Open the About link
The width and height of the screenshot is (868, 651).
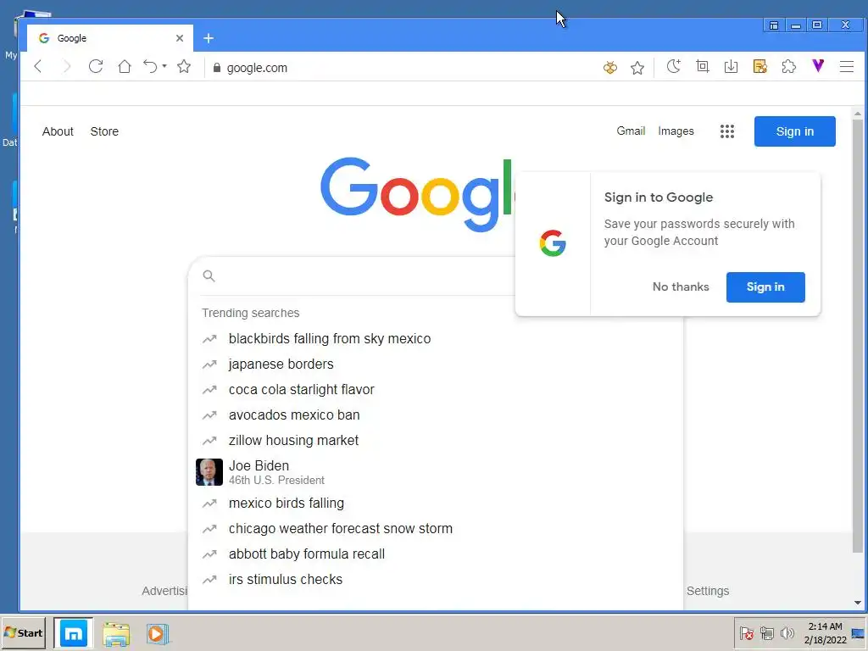58,131
